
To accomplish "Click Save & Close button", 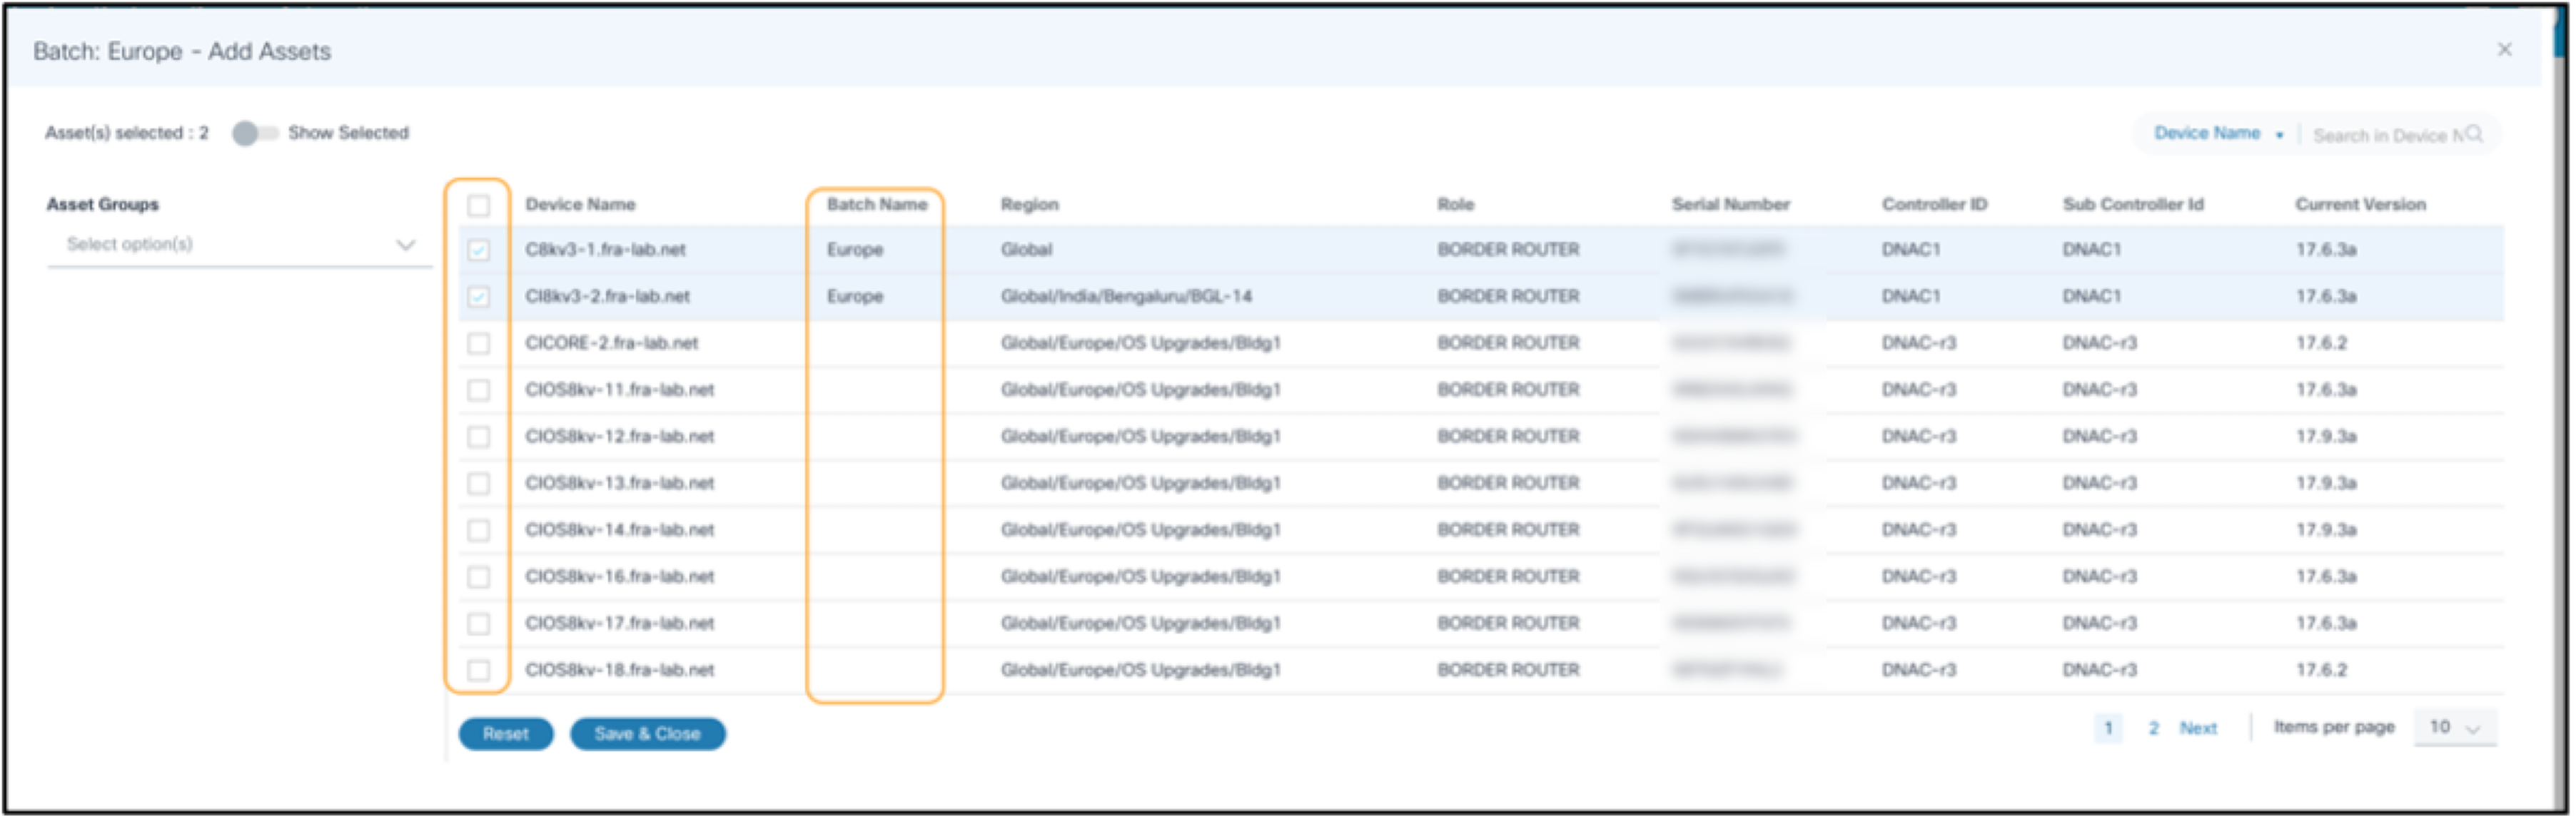I will pos(647,733).
